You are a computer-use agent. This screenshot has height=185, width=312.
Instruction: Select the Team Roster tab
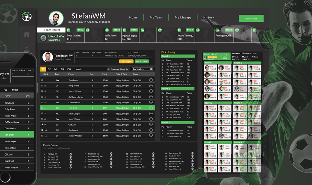point(51,30)
